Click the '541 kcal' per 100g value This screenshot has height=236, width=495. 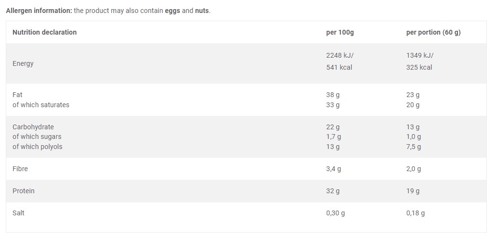pyautogui.click(x=339, y=67)
